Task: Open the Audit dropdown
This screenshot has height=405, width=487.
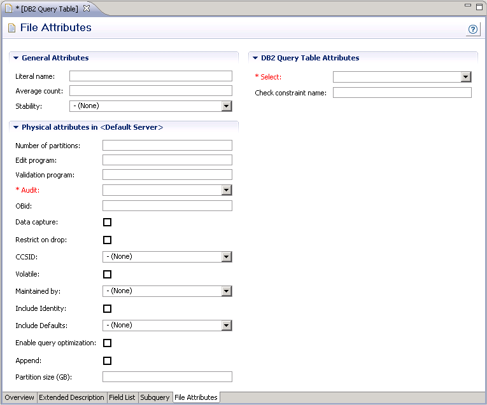Action: (227, 190)
